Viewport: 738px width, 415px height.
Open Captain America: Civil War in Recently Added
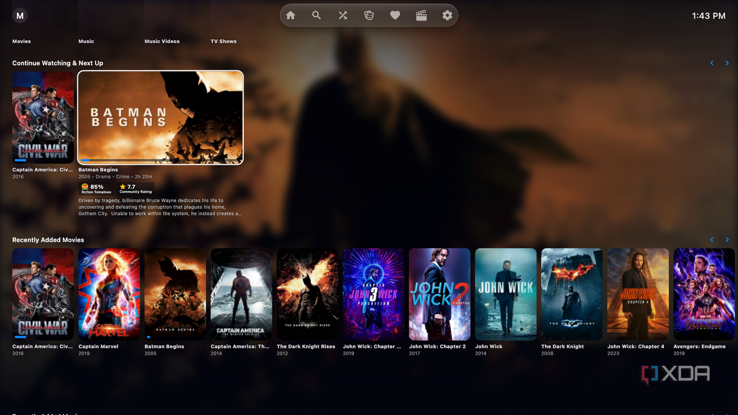pyautogui.click(x=43, y=294)
